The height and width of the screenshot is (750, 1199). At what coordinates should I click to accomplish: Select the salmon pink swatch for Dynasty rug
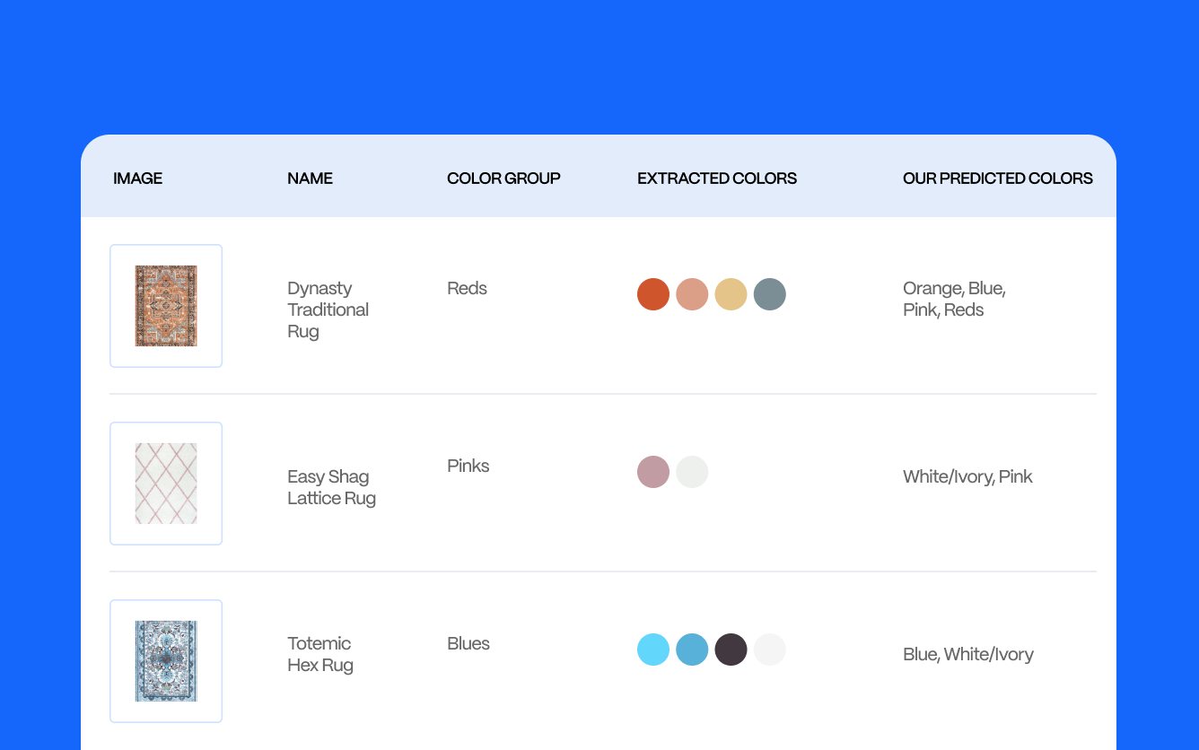692,294
